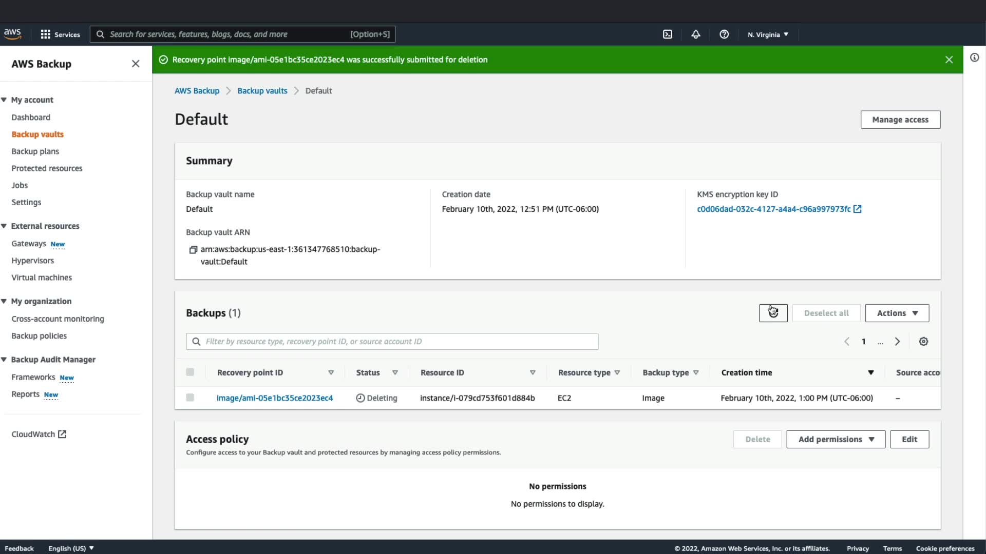Open Protected resources in sidebar
The image size is (986, 554).
(x=47, y=168)
